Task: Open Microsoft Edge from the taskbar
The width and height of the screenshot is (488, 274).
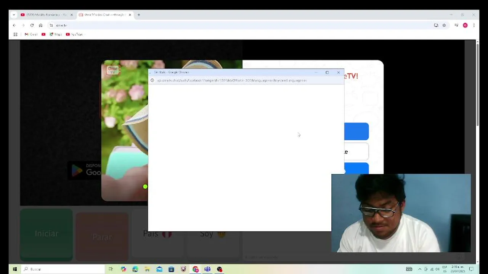Action: [x=135, y=269]
